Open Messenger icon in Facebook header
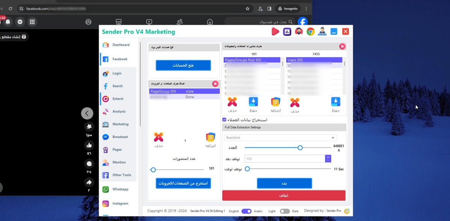 point(20,22)
